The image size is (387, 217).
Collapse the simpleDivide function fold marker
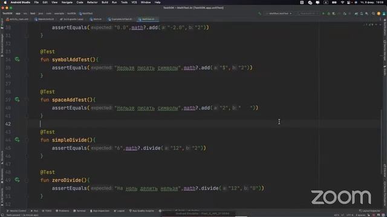27,140
